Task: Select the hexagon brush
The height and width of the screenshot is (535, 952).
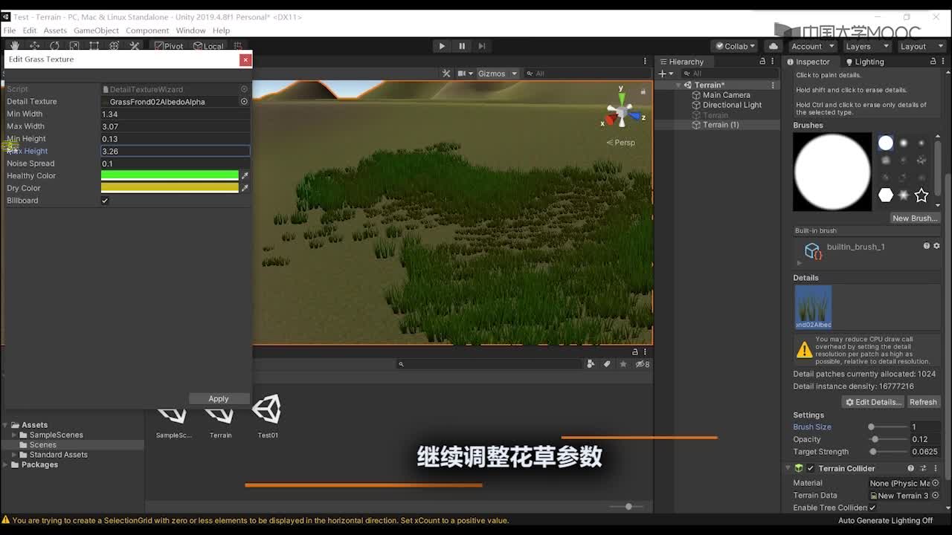Action: pos(885,195)
